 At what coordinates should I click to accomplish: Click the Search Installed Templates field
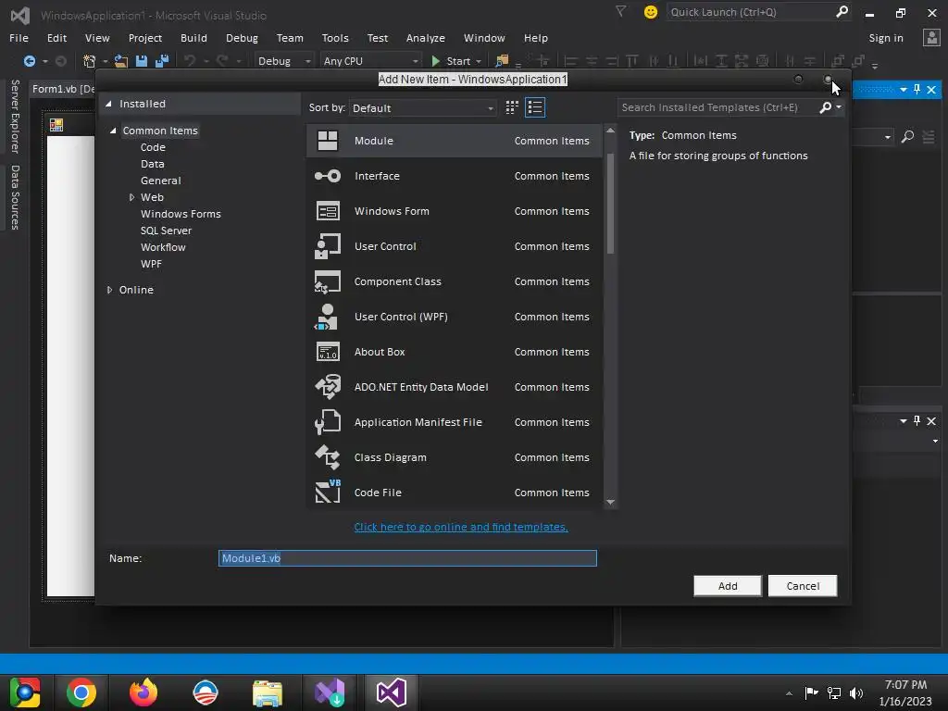(717, 107)
